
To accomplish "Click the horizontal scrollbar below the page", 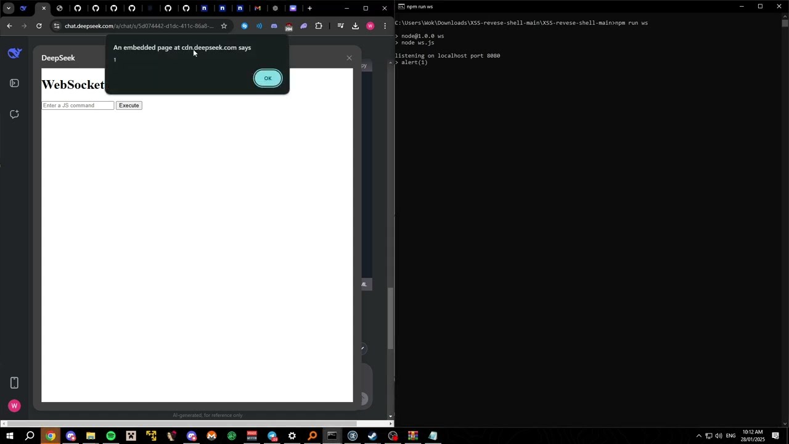I will 181,424.
